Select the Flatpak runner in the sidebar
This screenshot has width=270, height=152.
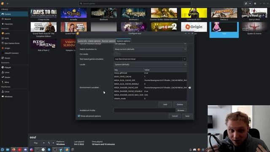pyautogui.click(x=14, y=68)
